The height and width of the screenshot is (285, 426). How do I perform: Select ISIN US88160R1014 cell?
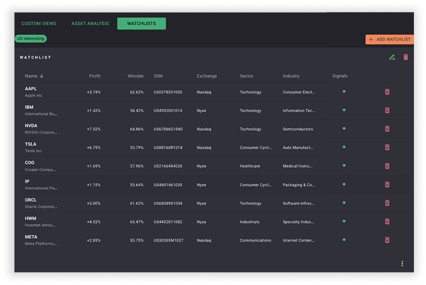168,148
